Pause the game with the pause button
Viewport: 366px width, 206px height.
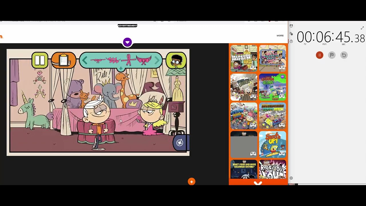click(x=40, y=60)
